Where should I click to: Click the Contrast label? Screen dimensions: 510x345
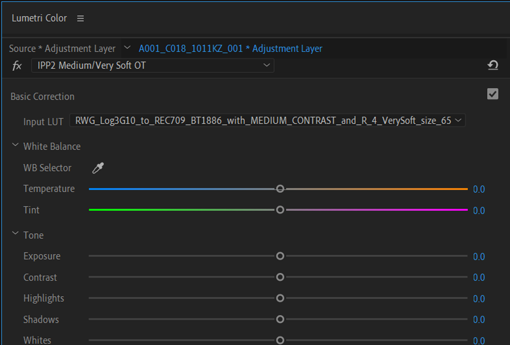click(x=40, y=277)
